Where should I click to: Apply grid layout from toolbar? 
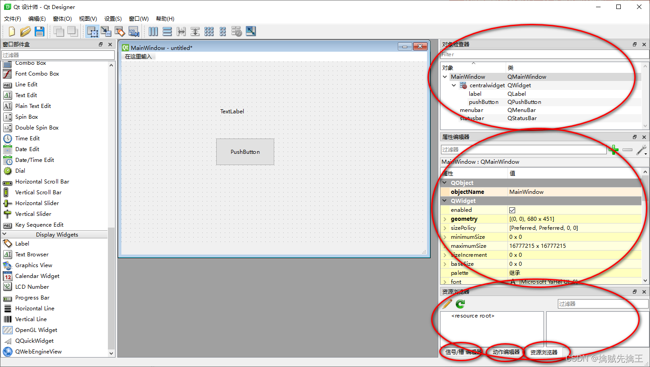(209, 31)
